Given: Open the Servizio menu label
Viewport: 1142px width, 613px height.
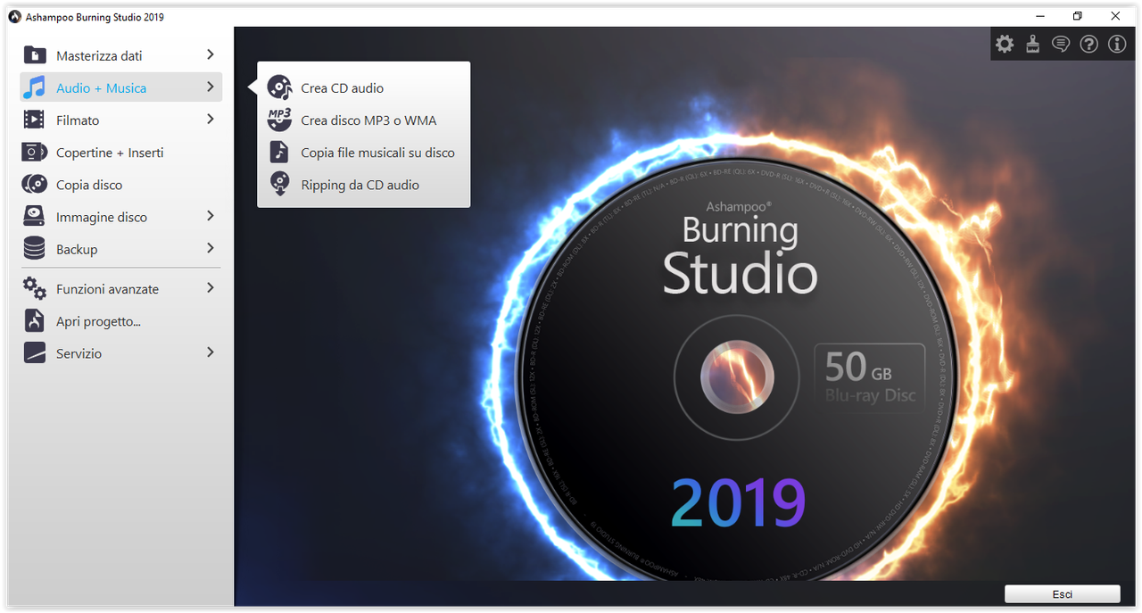Looking at the screenshot, I should (79, 353).
